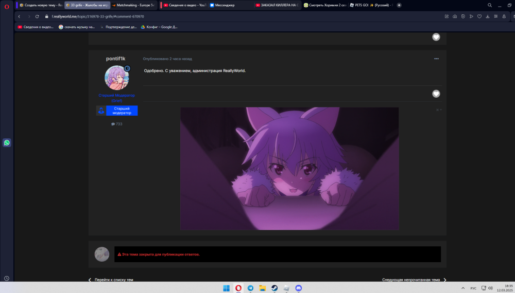
Task: Click the 'Старший Модератор (Grief)' rank link
Action: (116, 98)
